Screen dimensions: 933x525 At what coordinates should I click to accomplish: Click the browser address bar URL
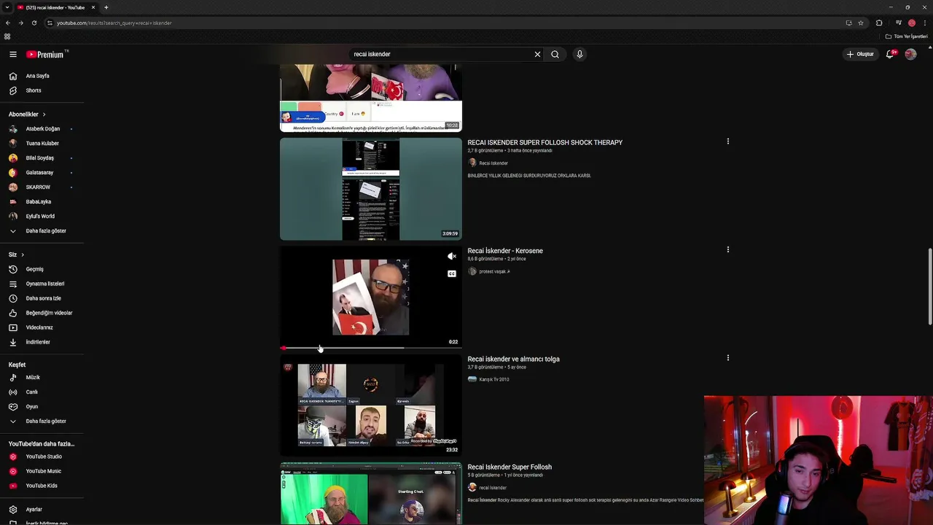tap(114, 23)
